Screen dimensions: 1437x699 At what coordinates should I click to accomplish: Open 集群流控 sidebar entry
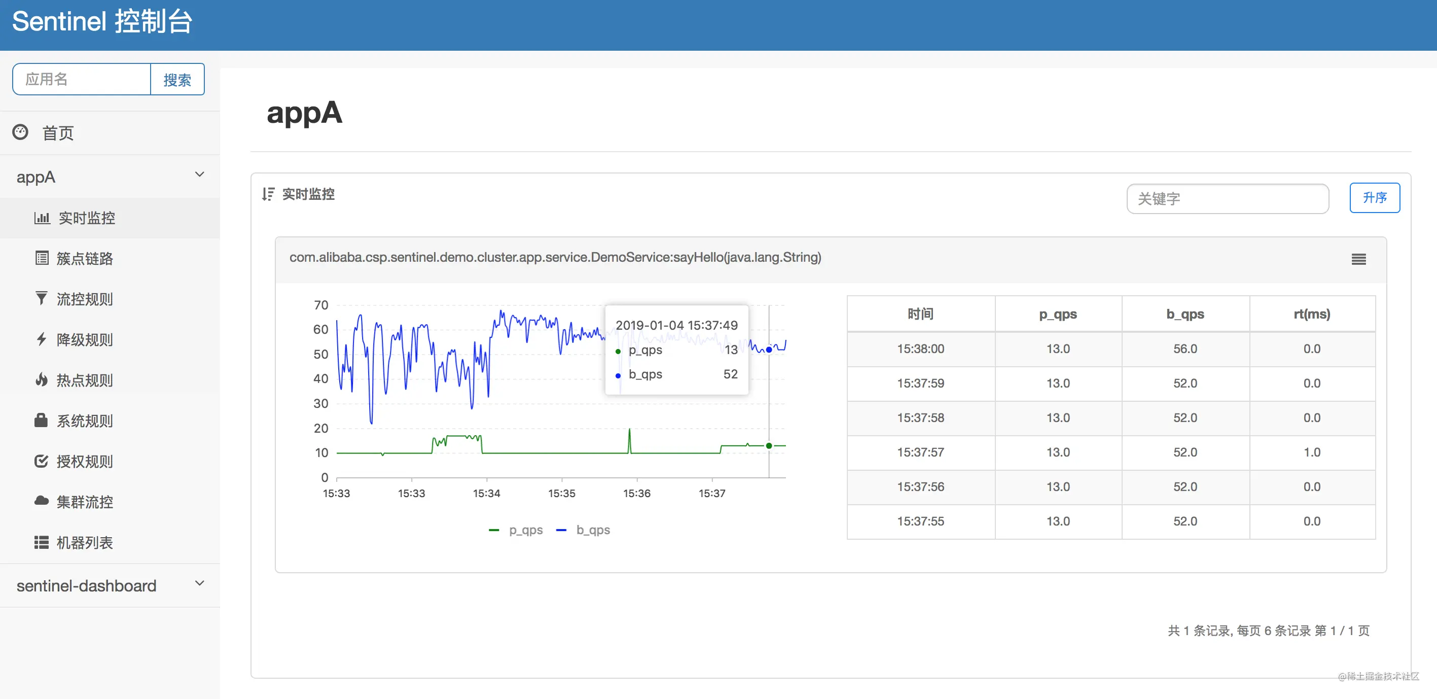tap(110, 502)
